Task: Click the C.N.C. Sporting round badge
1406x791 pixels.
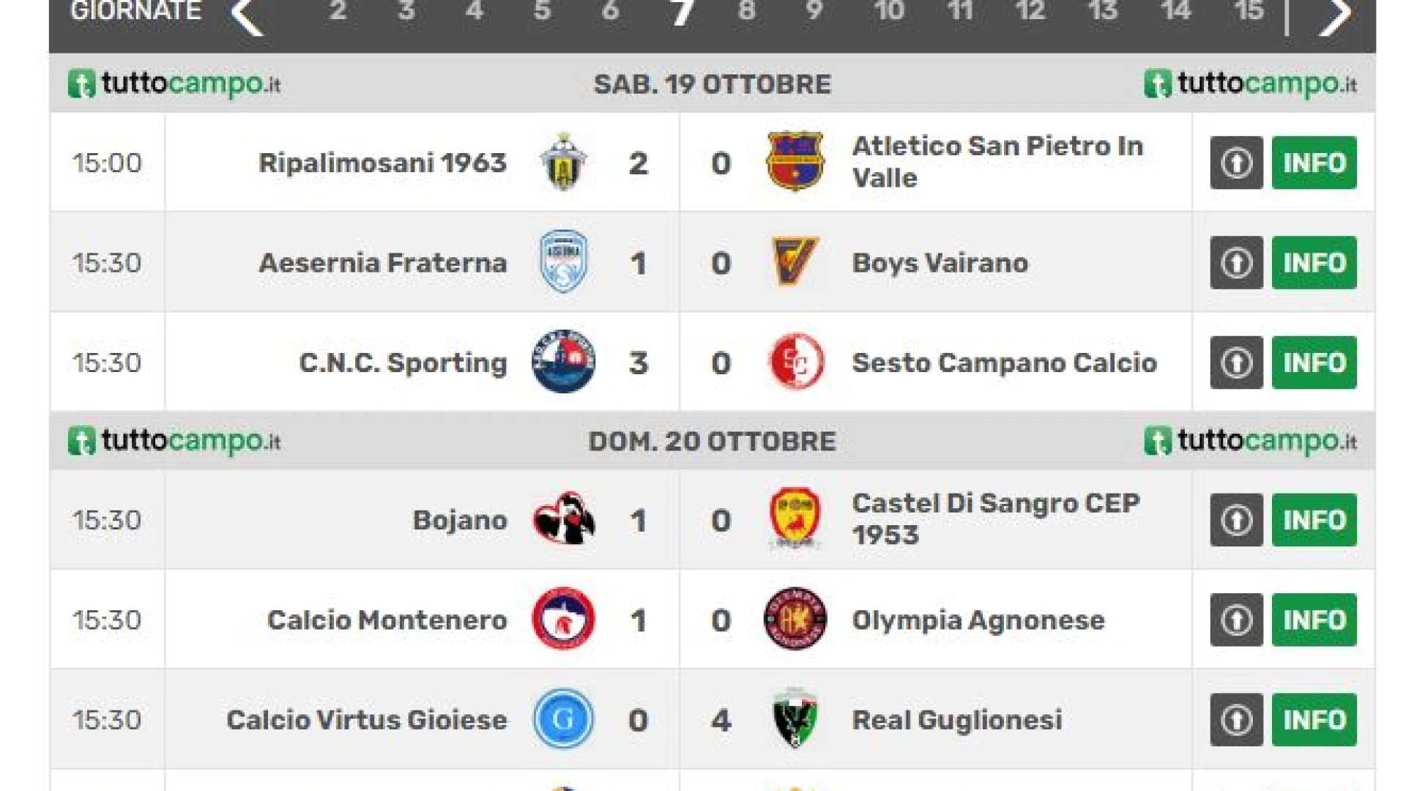Action: click(x=563, y=362)
